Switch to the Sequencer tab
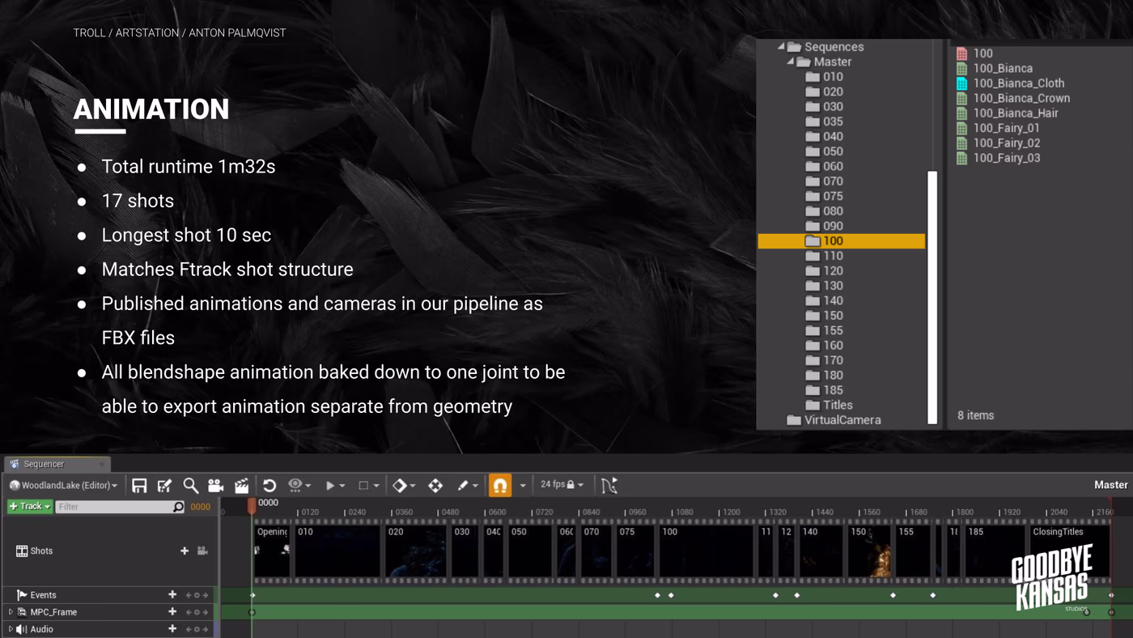 [45, 464]
